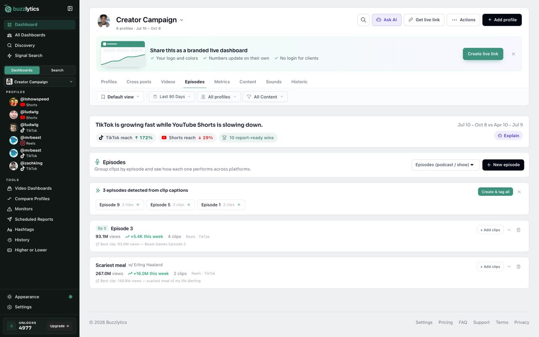Open the All profiles filter
The image size is (539, 337).
click(219, 97)
